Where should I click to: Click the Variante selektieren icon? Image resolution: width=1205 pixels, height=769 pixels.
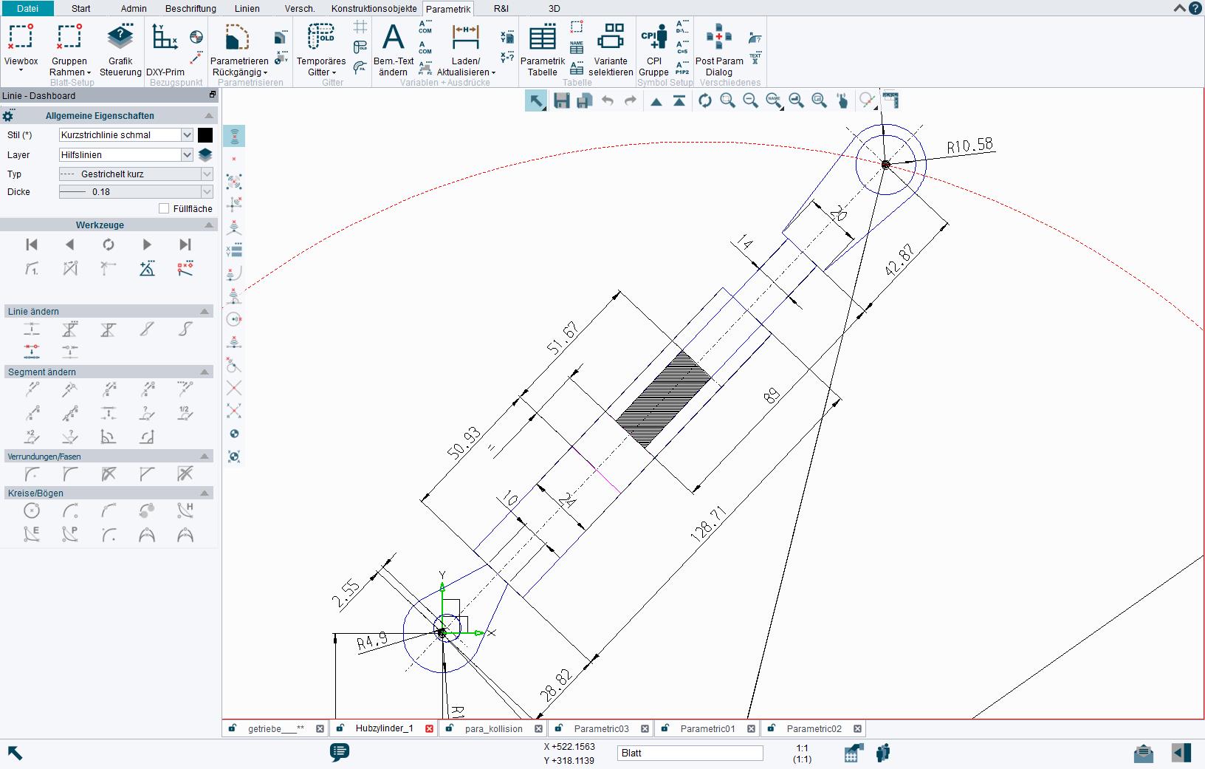coord(611,38)
